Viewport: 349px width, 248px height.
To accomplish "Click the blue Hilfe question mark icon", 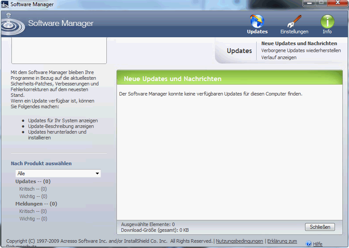I will pyautogui.click(x=309, y=244).
